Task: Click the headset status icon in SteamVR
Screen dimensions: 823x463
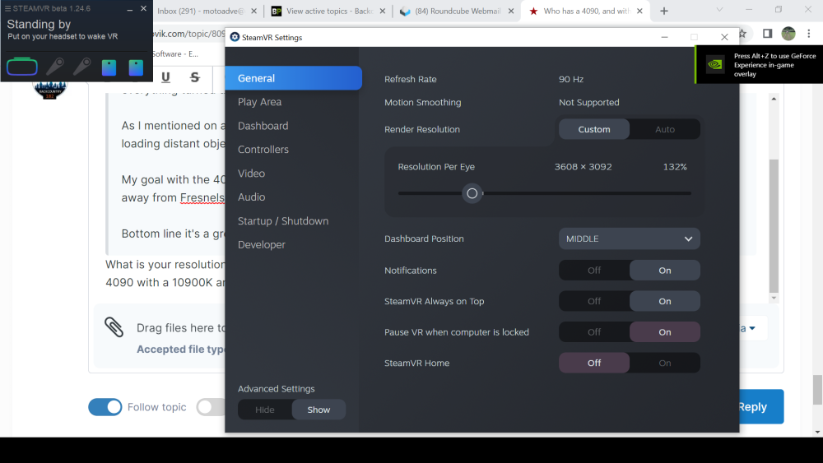Action: pyautogui.click(x=22, y=67)
